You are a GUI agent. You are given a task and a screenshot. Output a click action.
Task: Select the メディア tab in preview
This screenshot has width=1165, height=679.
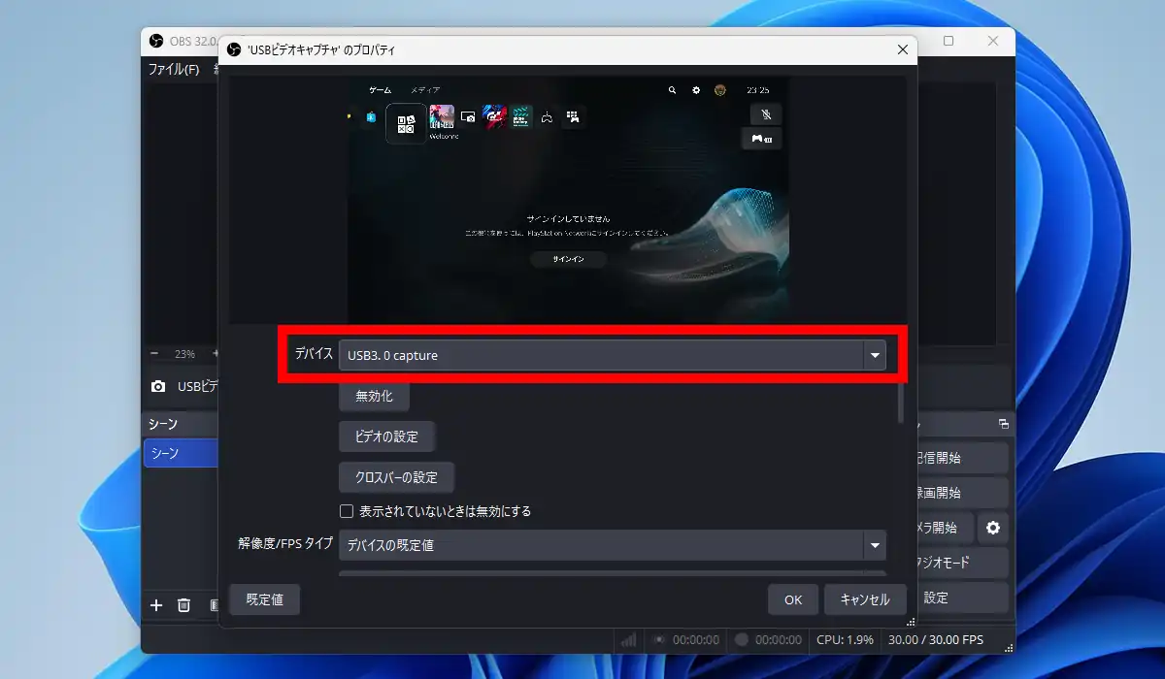point(425,90)
